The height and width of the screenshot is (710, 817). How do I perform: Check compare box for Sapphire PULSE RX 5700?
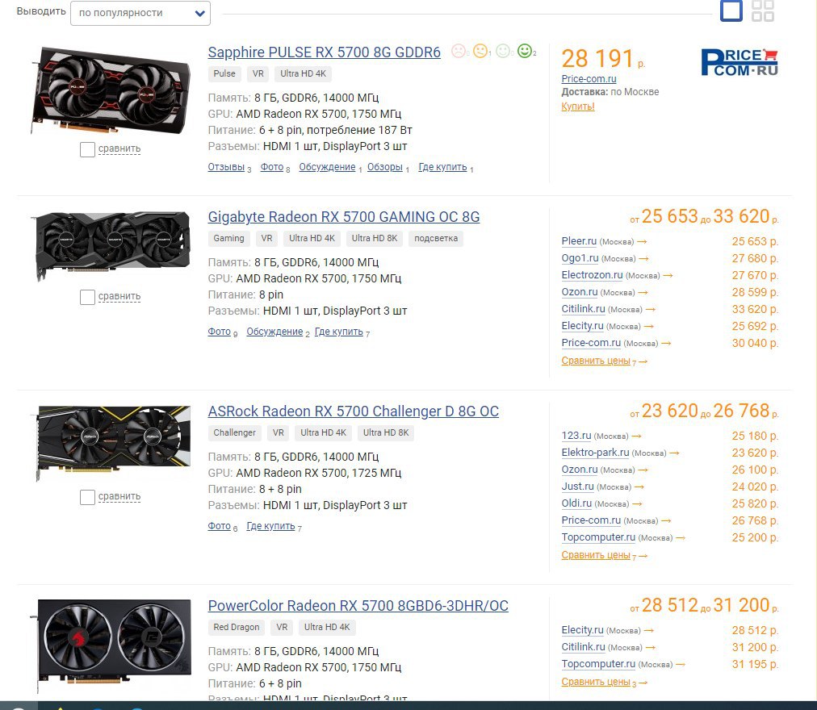(x=87, y=149)
